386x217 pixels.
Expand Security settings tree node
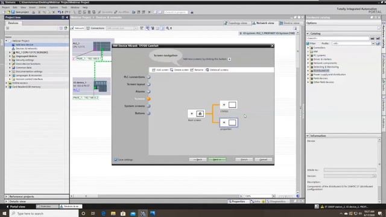click(x=10, y=60)
